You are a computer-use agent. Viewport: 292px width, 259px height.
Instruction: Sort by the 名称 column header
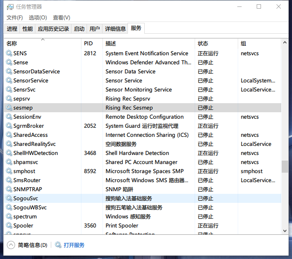pos(43,44)
